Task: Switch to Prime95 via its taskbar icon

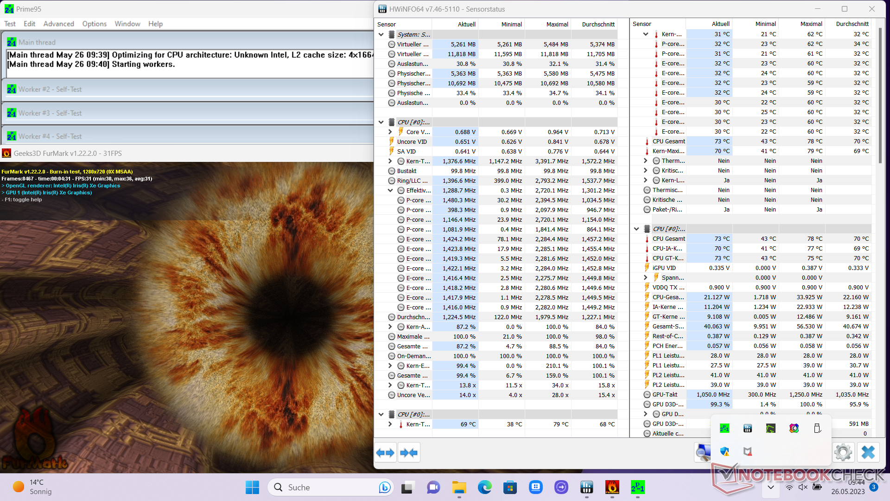Action: coord(638,487)
